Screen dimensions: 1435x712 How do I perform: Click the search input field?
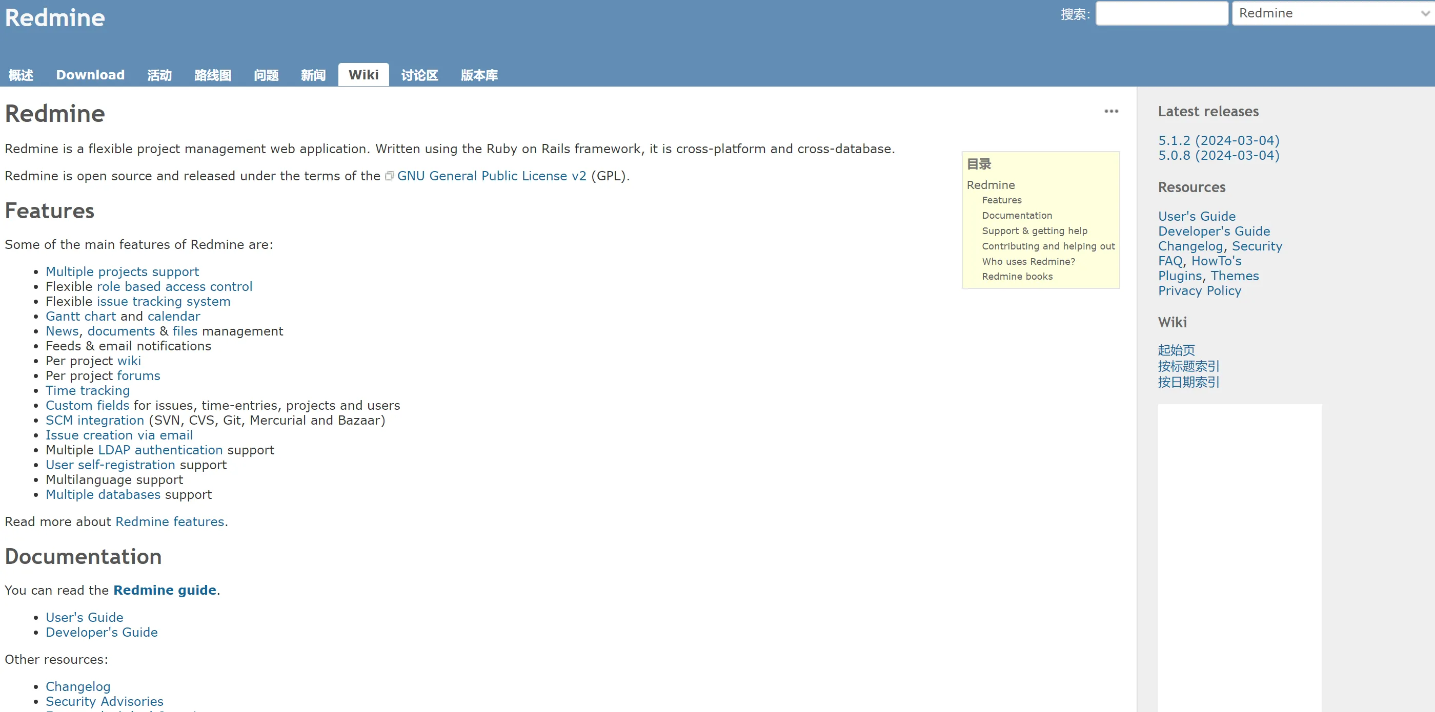[x=1161, y=13]
